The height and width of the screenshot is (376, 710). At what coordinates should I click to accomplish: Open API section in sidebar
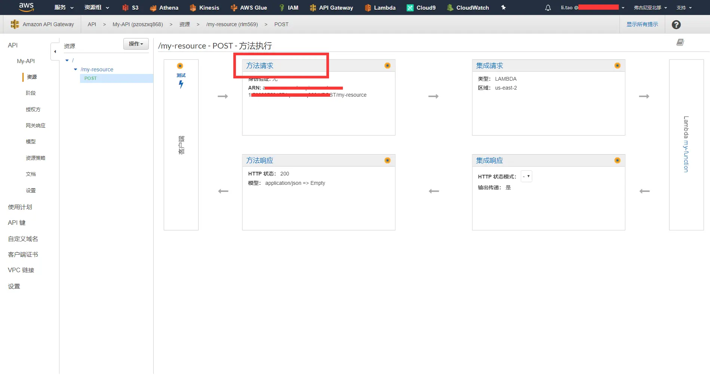pos(13,45)
